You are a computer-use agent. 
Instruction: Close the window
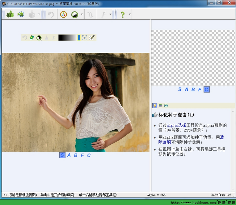point(229,2)
